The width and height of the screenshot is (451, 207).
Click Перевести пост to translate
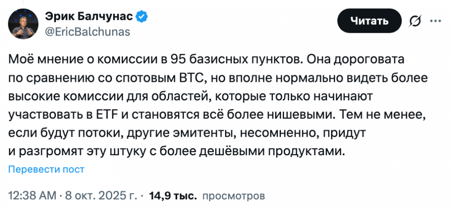tap(46, 169)
